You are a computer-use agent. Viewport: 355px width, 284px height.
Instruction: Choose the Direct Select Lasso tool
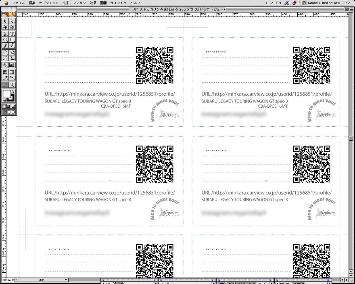tap(12, 27)
